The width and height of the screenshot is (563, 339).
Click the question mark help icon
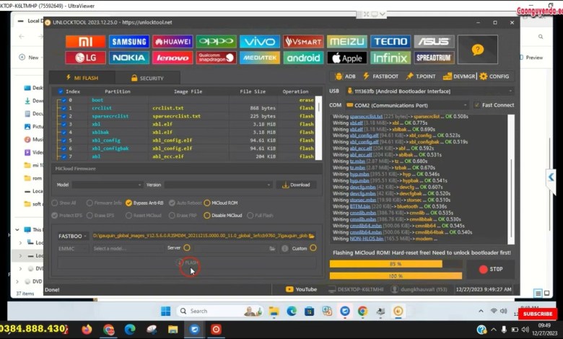coord(478,50)
